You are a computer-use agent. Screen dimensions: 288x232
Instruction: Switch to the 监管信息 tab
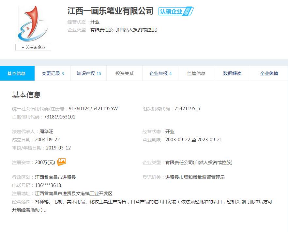pos(196,73)
